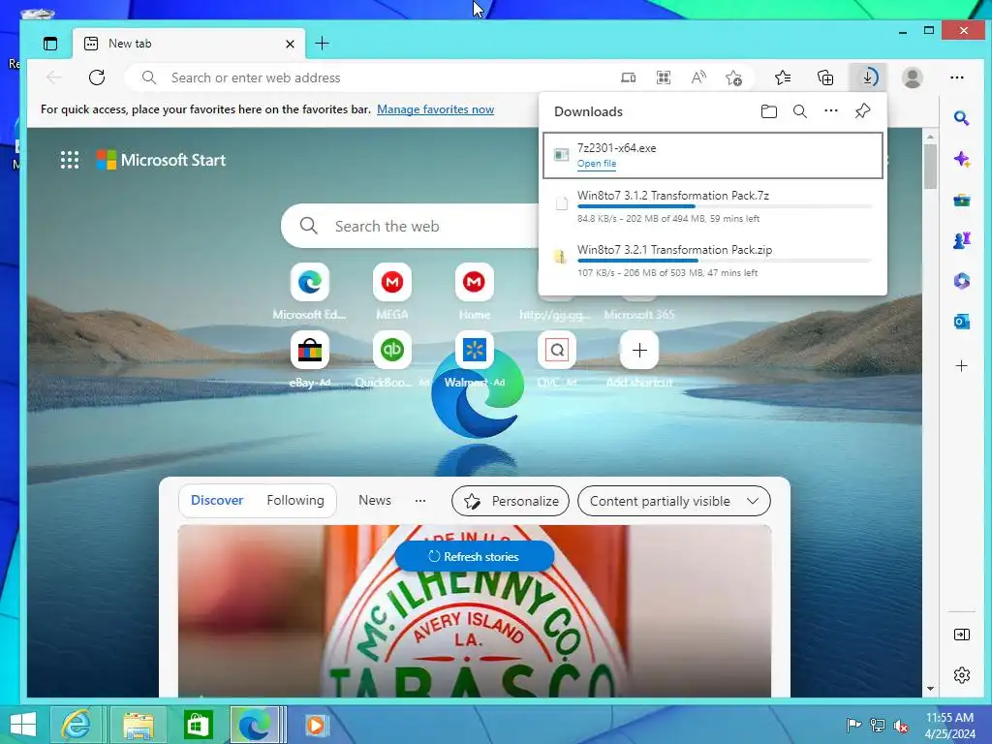Open downloads folder icon in Downloads panel
This screenshot has width=992, height=744.
768,111
